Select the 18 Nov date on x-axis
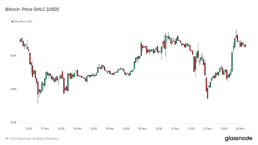Screen dimensions: 258x145 pos(77,129)
